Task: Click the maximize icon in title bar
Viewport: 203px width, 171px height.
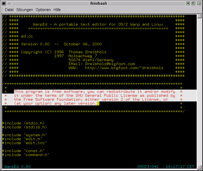Action: [194, 3]
